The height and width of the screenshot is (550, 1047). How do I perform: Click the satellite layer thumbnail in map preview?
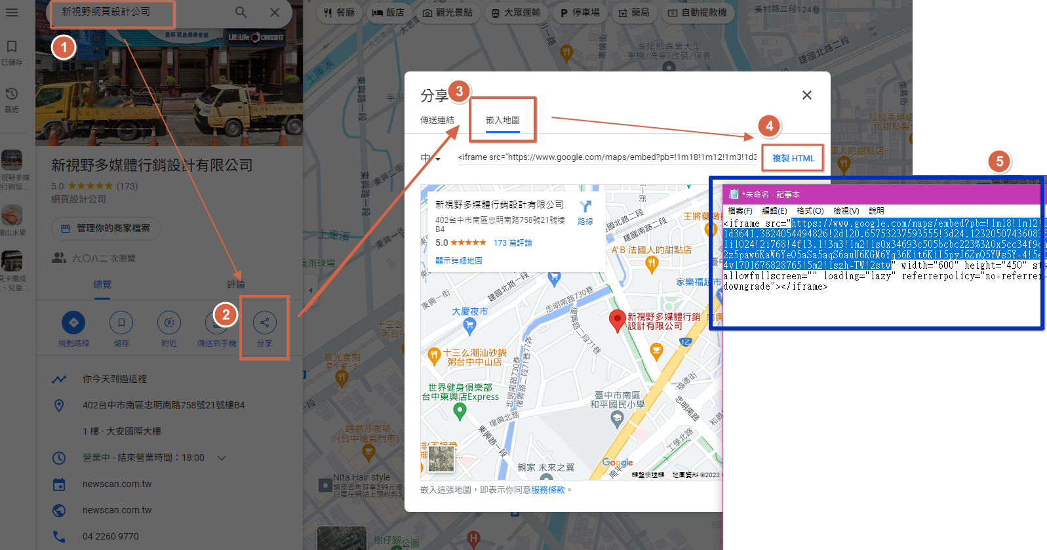(x=441, y=459)
